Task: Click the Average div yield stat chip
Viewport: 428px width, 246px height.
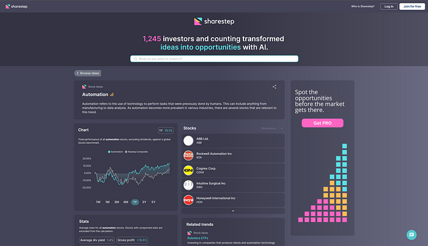Action: point(97,240)
